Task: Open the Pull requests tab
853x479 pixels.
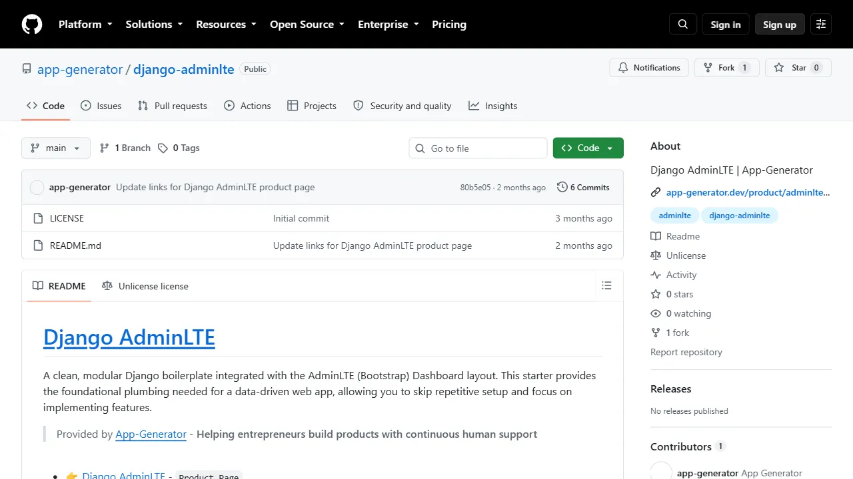Action: pyautogui.click(x=172, y=106)
